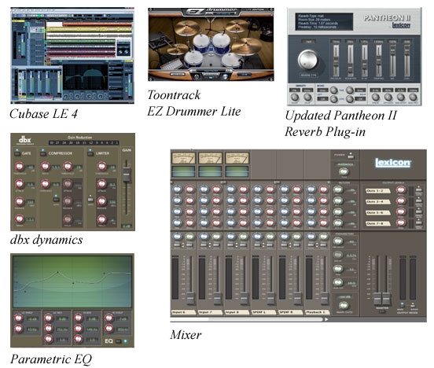Toggle the dbx Limiter on/off button
The height and width of the screenshot is (368, 434).
point(90,153)
